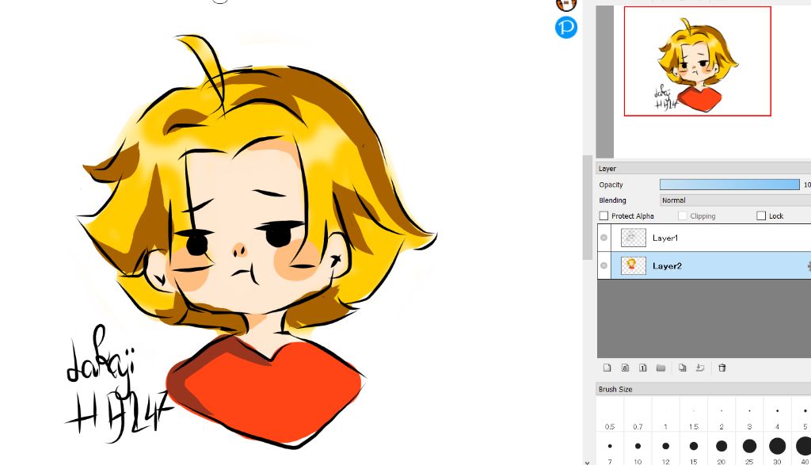Select the brush size 7 dot

point(610,446)
